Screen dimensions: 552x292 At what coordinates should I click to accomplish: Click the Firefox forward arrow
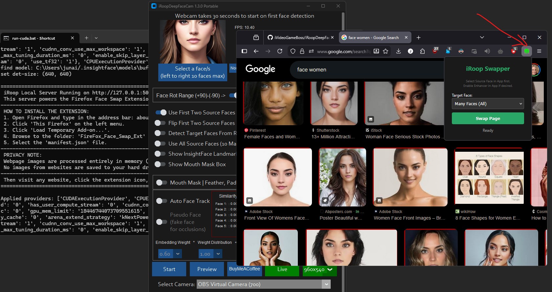[268, 51]
